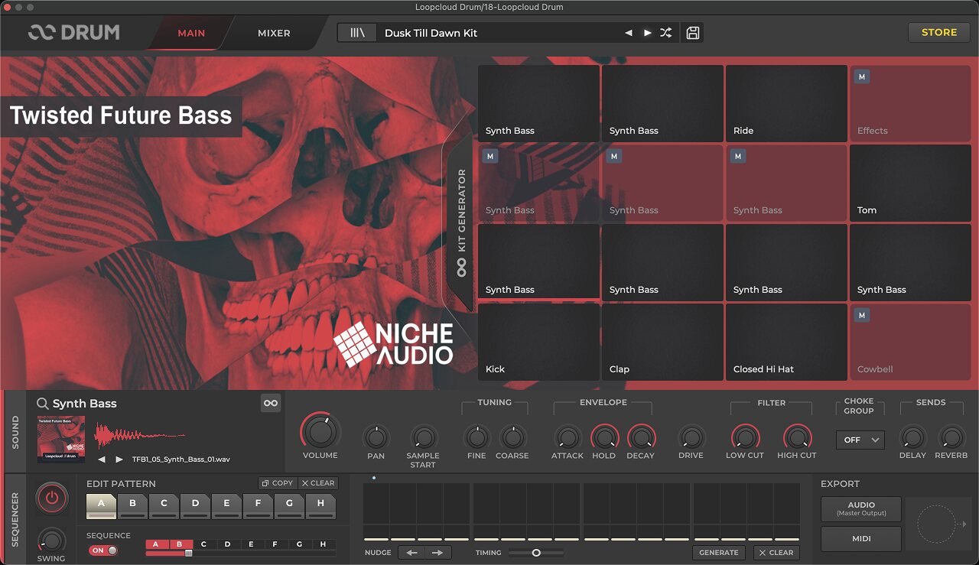Expand the Kit Generator side panel
The height and width of the screenshot is (565, 979).
coord(461,222)
